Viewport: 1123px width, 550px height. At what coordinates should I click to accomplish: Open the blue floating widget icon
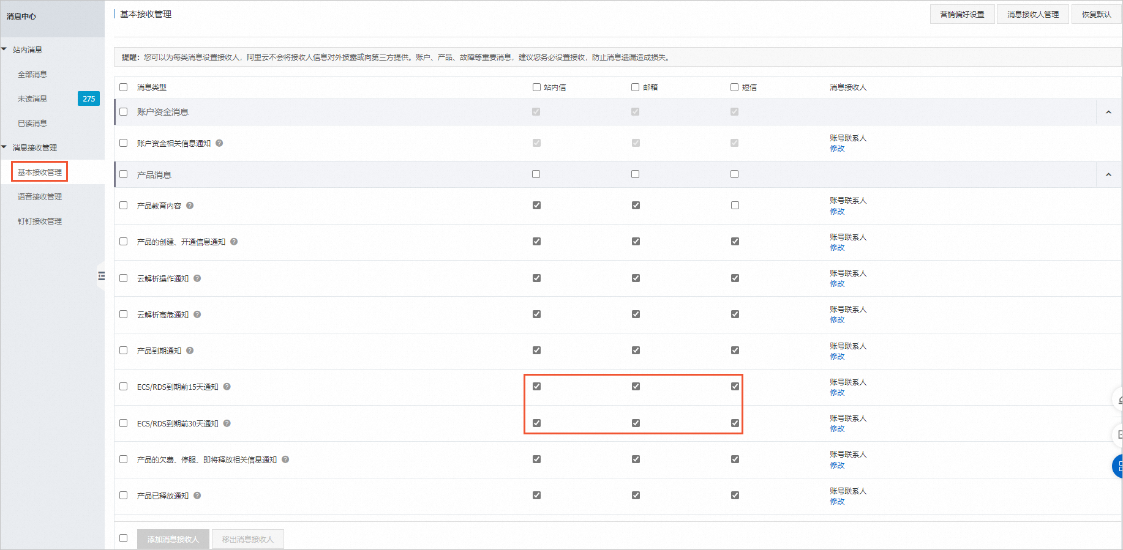coord(1118,466)
